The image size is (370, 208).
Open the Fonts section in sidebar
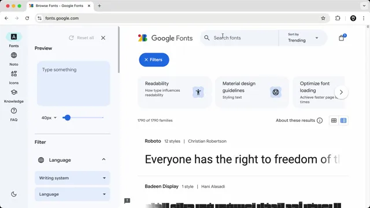click(x=14, y=40)
